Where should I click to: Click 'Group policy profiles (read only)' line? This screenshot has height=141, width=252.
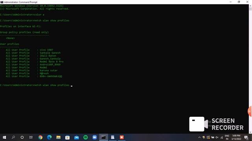tap(24, 32)
